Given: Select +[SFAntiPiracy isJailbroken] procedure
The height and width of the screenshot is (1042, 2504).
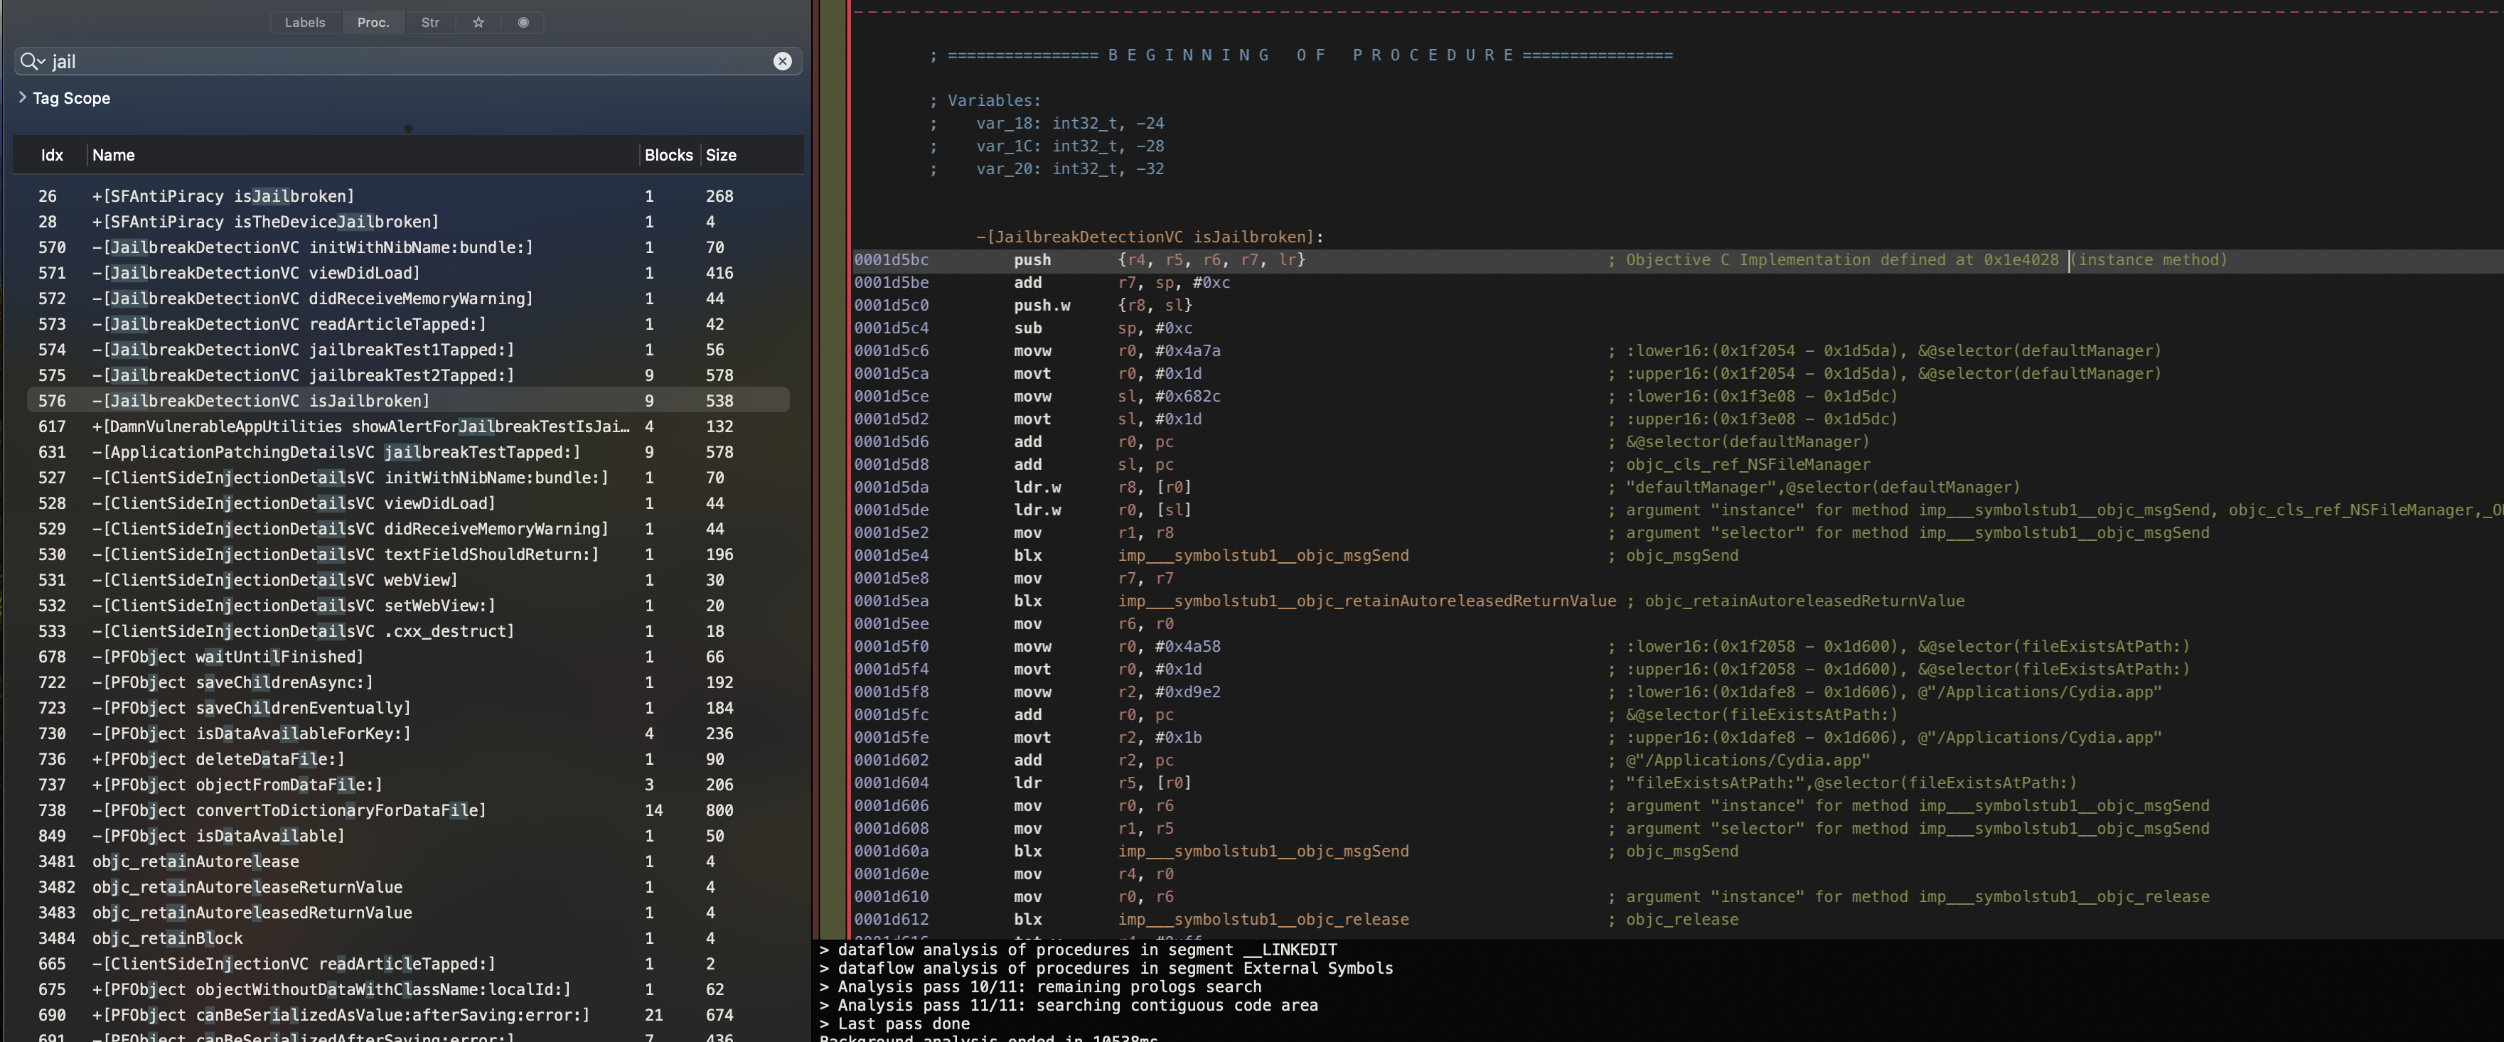Looking at the screenshot, I should [408, 196].
